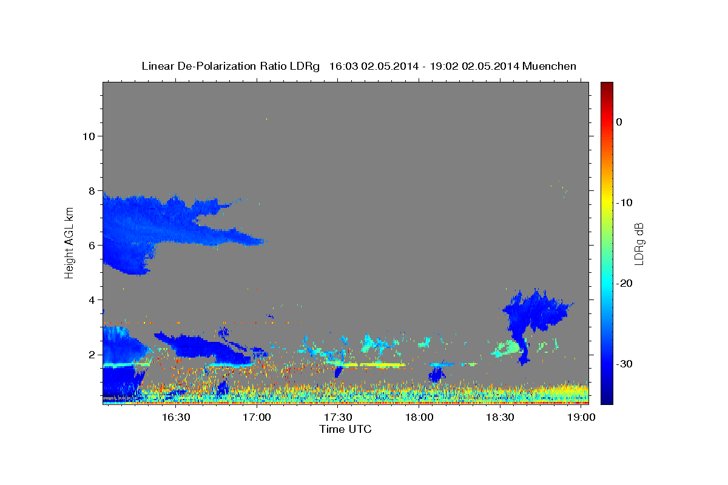This screenshot has width=728, height=485.
Task: Click the '17:30' time tick label
Action: click(x=338, y=418)
